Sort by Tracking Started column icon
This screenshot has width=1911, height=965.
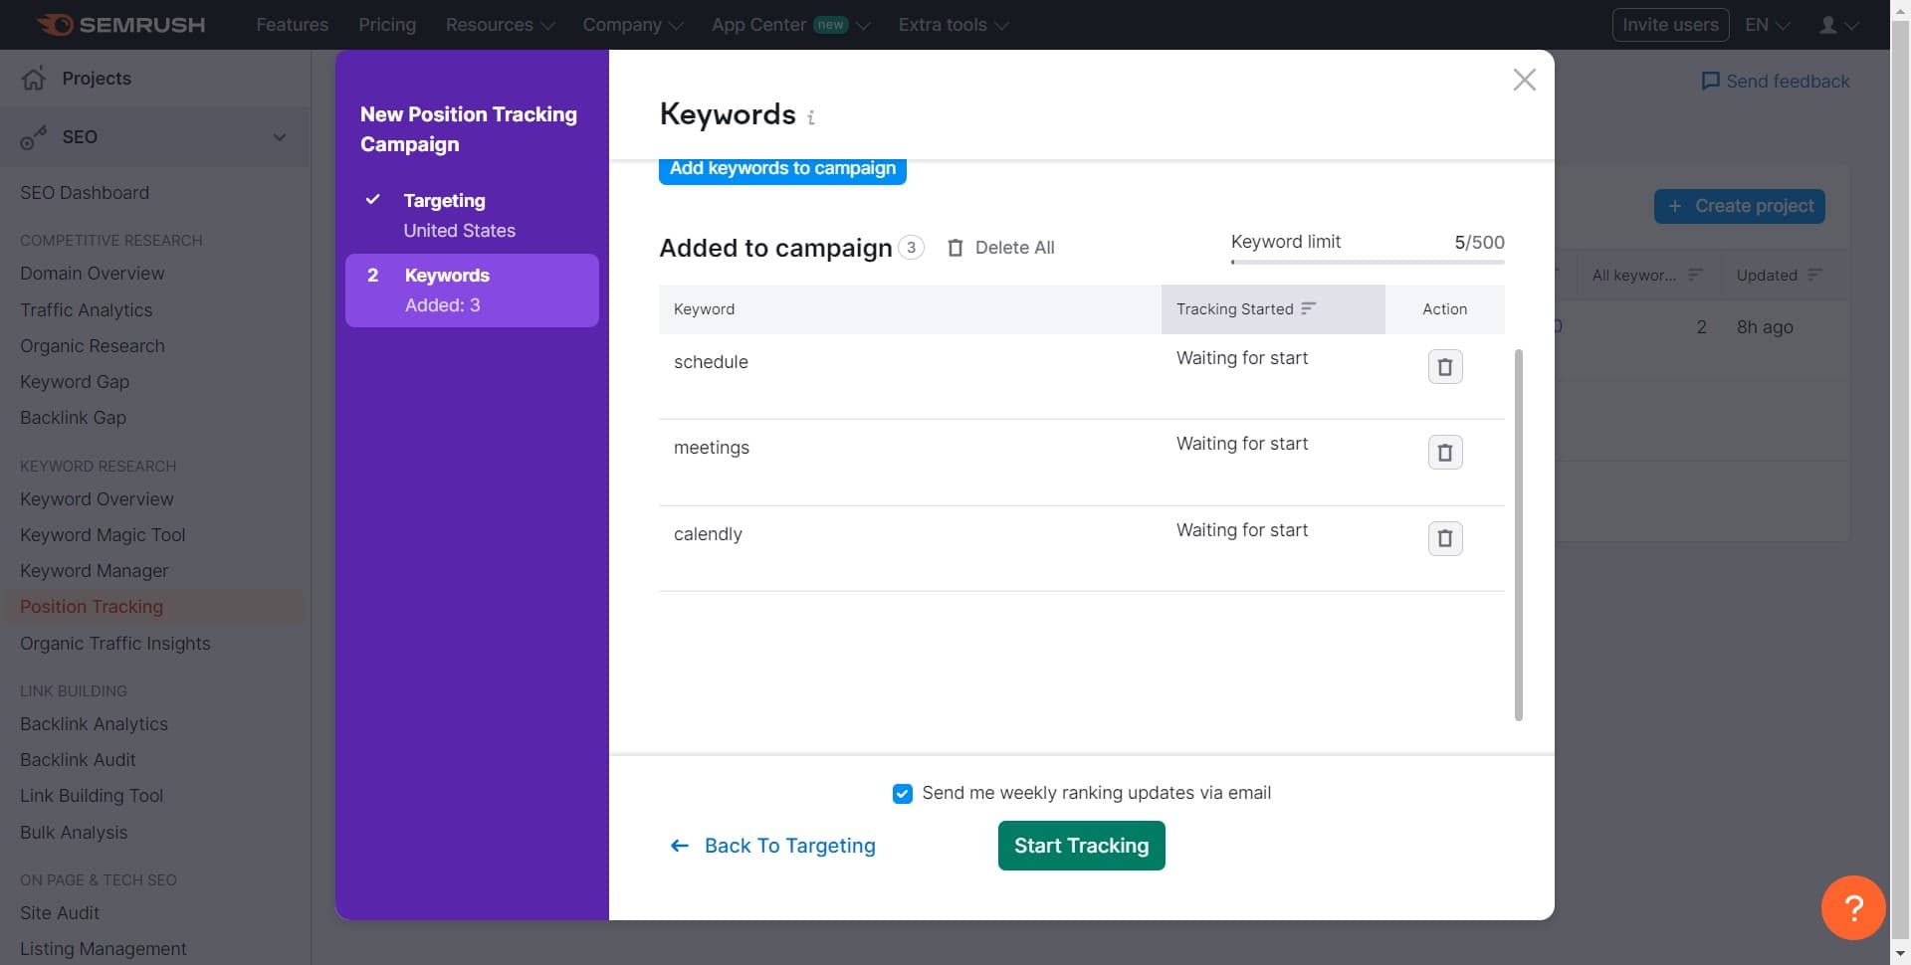click(1307, 308)
